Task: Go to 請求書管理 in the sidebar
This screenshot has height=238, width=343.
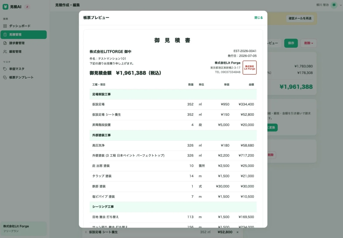Action: (x=24, y=43)
